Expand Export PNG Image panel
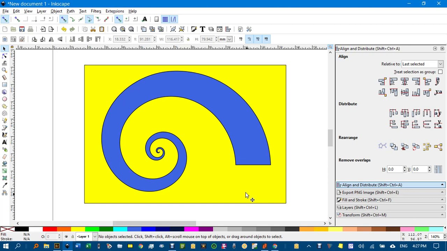The height and width of the screenshot is (251, 447). [391, 192]
